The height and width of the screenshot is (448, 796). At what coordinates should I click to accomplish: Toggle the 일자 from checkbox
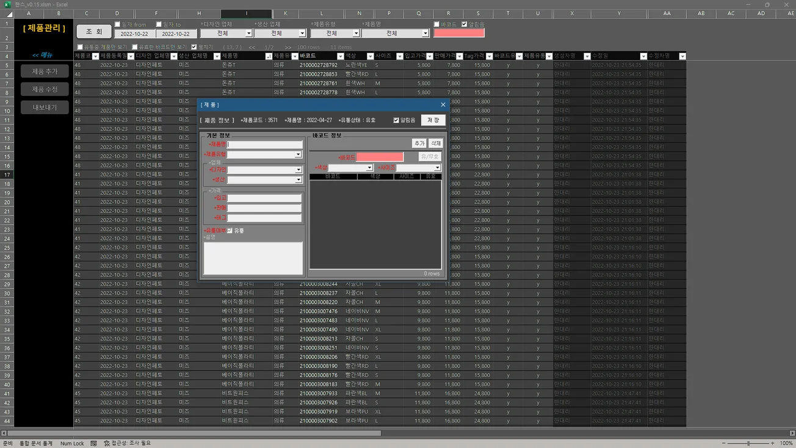pos(118,24)
